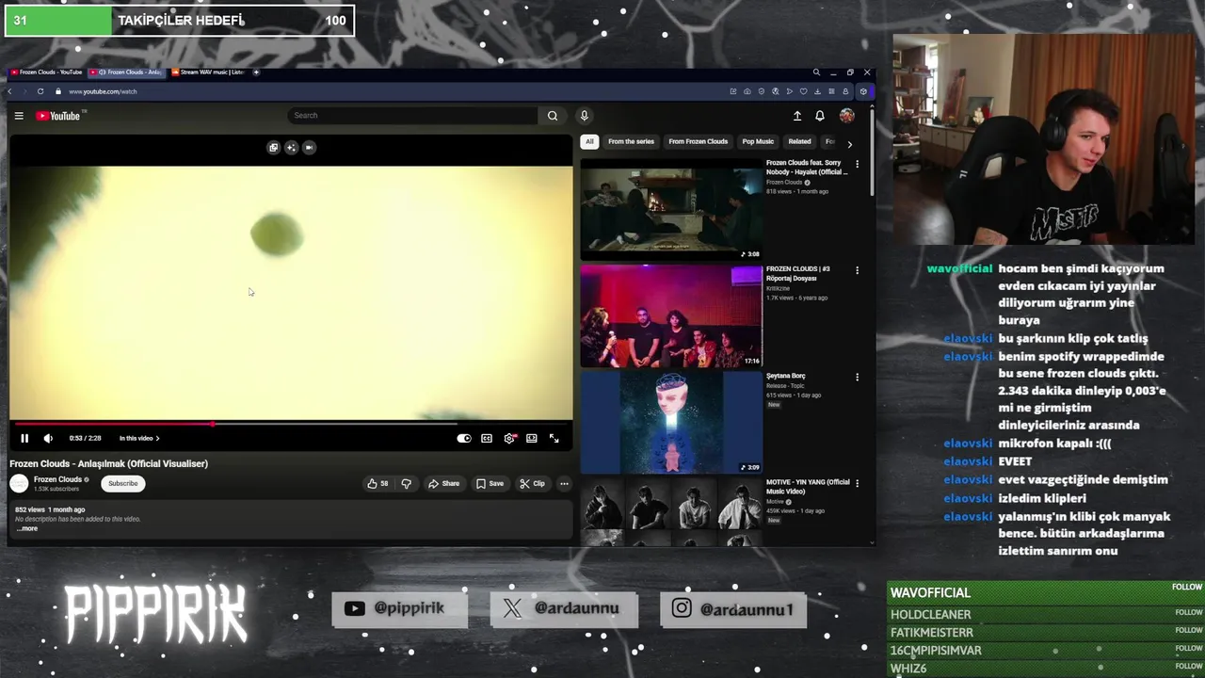Open the YouTube hamburger guide menu

19,116
